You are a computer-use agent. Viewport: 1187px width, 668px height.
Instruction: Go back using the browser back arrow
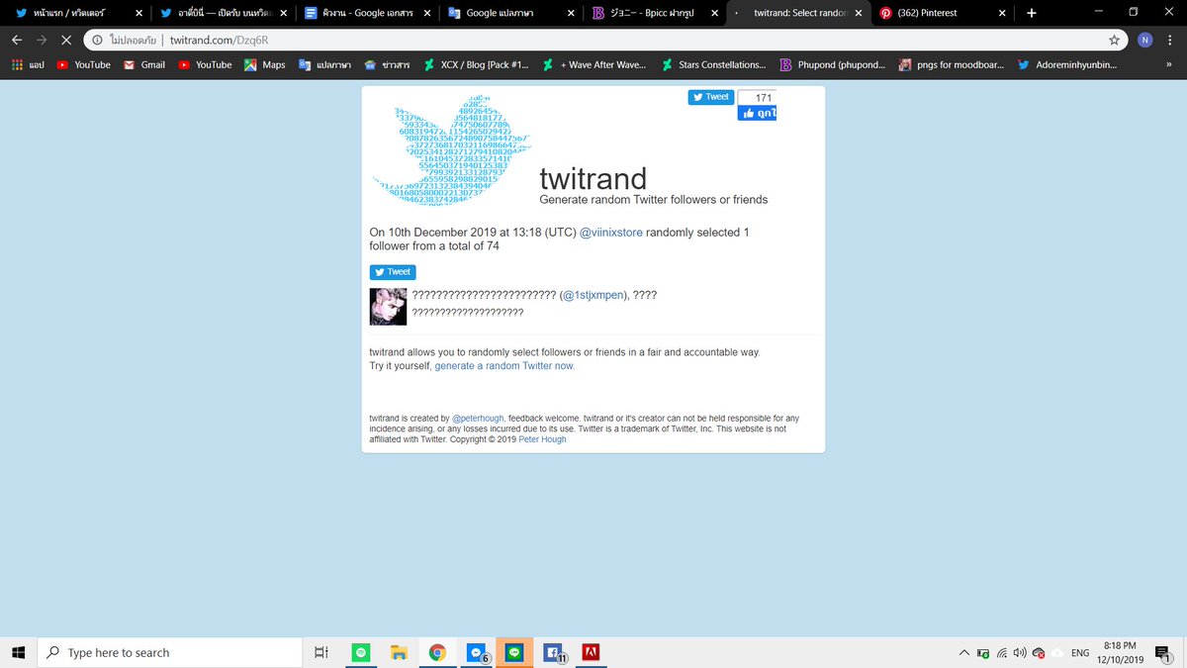point(16,41)
